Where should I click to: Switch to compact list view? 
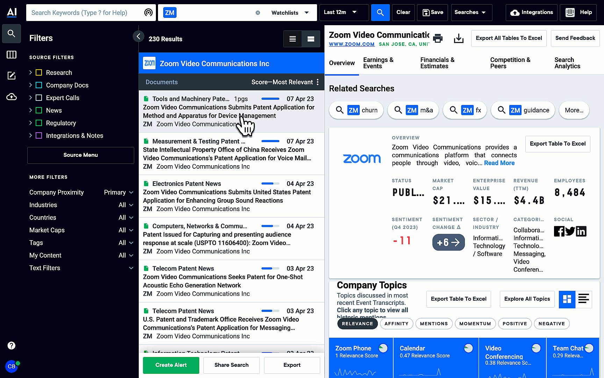click(x=293, y=39)
